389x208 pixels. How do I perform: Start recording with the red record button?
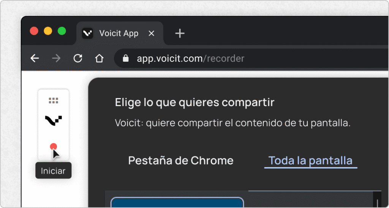(54, 147)
